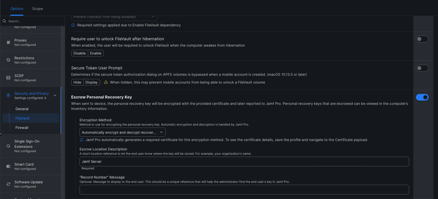Click the Software Update refresh icon
Screen dimensions: 438x199
8,184
